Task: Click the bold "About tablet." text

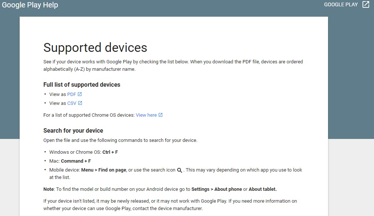Action: [262, 189]
